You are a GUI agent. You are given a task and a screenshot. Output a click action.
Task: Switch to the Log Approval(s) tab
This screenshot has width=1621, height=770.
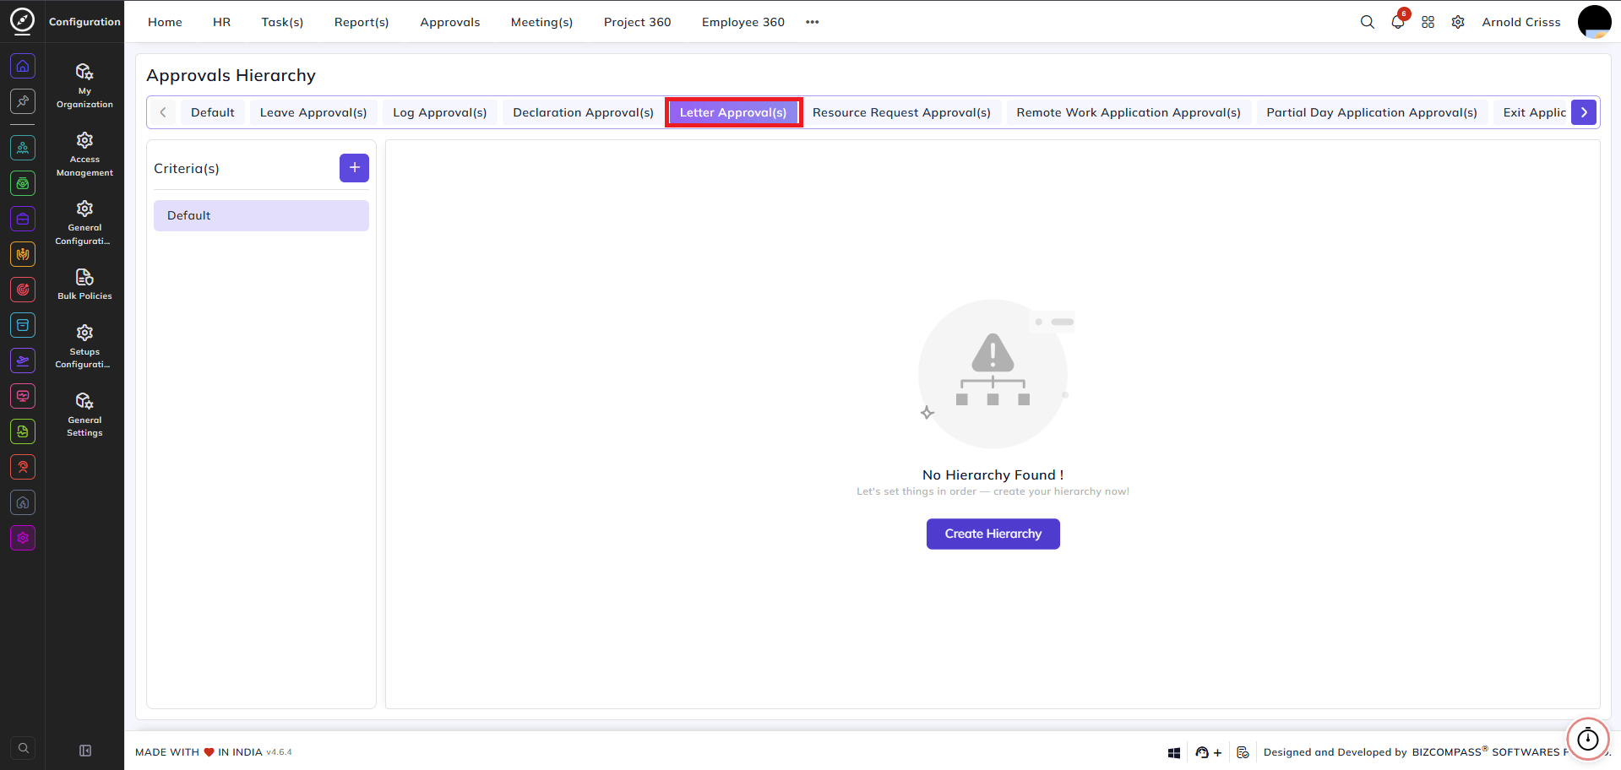tap(440, 112)
